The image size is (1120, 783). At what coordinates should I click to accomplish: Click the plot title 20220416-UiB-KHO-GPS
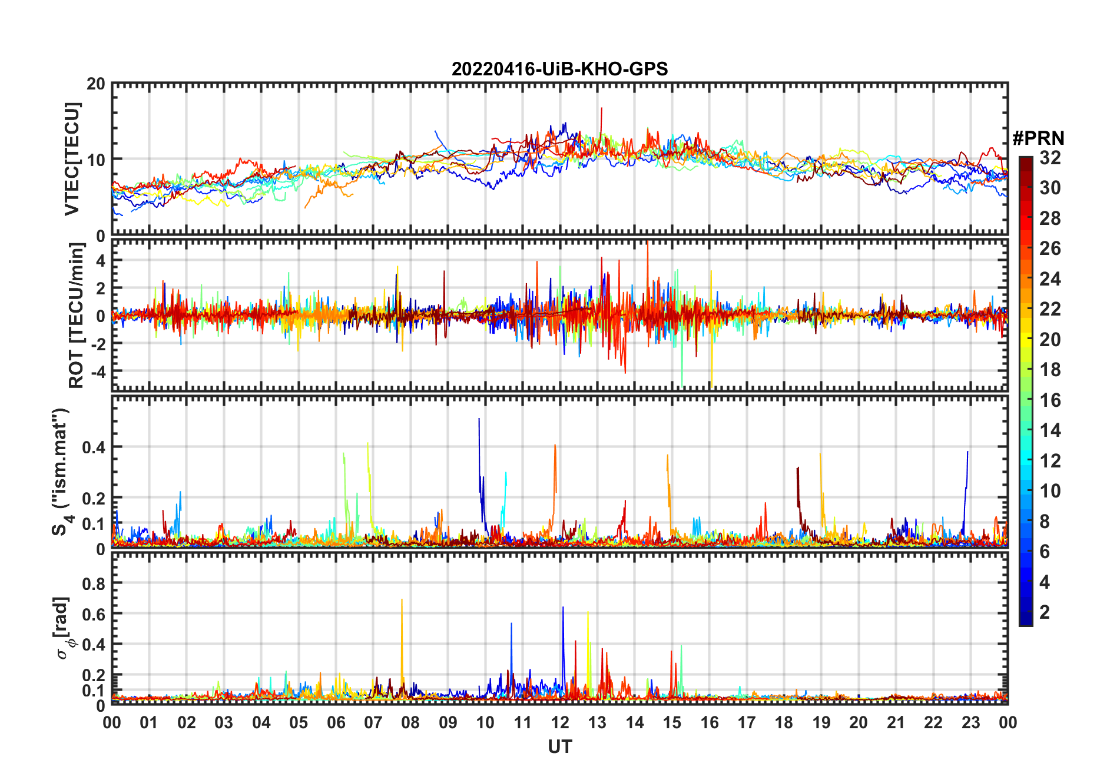click(559, 69)
